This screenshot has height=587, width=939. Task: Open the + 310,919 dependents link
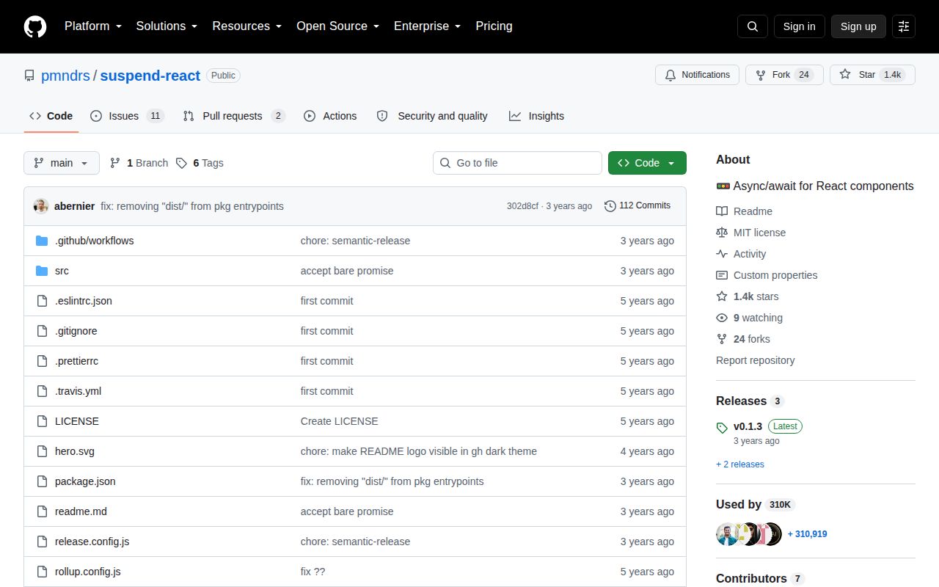click(807, 534)
